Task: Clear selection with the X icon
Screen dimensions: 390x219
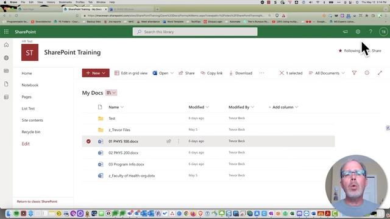Action: tap(282, 73)
